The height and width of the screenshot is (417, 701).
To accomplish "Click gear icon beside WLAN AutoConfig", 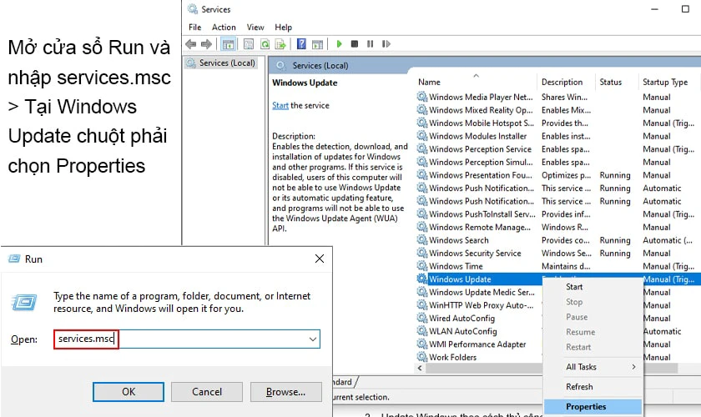I will click(421, 330).
